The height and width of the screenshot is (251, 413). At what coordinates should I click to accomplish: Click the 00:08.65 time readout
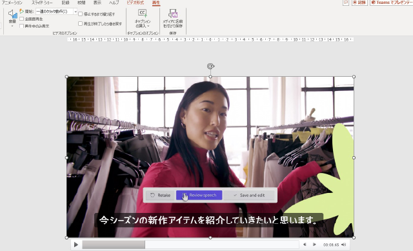pos(331,245)
